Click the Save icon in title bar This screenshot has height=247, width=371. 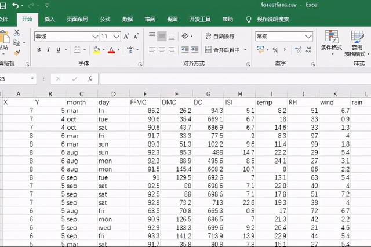click(2, 5)
